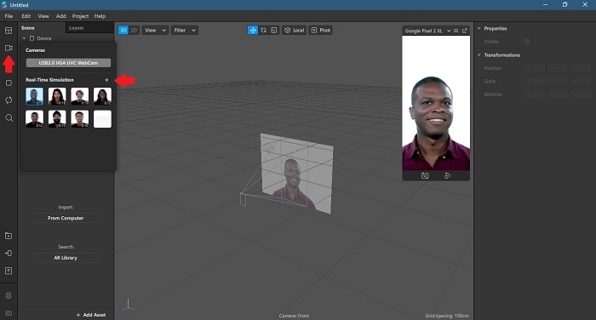This screenshot has width=596, height=320.
Task: Click the Device object icon in Scene tree
Action: coord(32,38)
